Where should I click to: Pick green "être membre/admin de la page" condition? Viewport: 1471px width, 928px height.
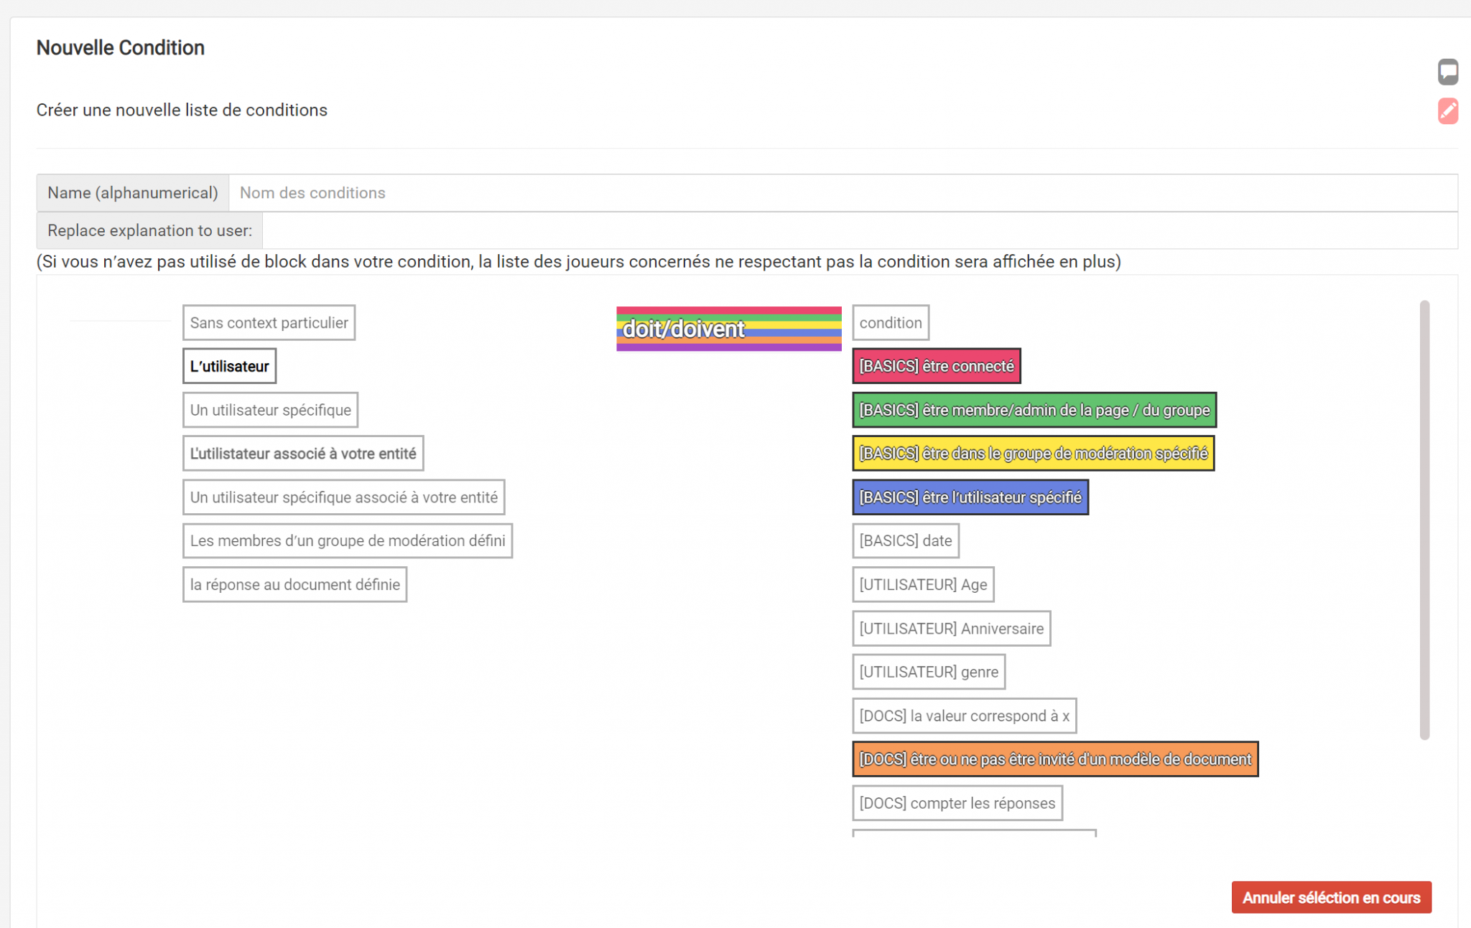1034,410
